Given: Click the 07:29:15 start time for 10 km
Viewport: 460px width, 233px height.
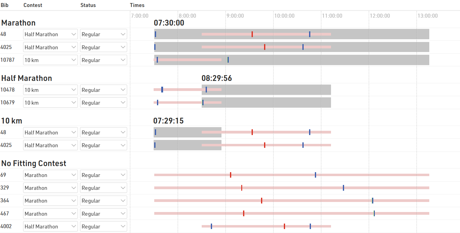Looking at the screenshot, I should 169,121.
